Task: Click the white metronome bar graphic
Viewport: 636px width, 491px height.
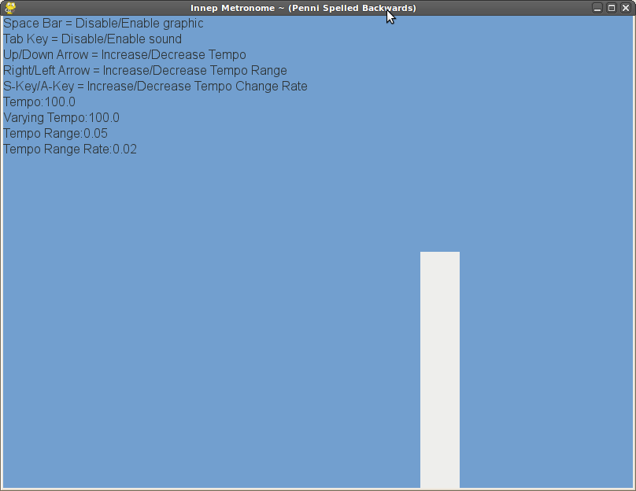Action: click(440, 369)
